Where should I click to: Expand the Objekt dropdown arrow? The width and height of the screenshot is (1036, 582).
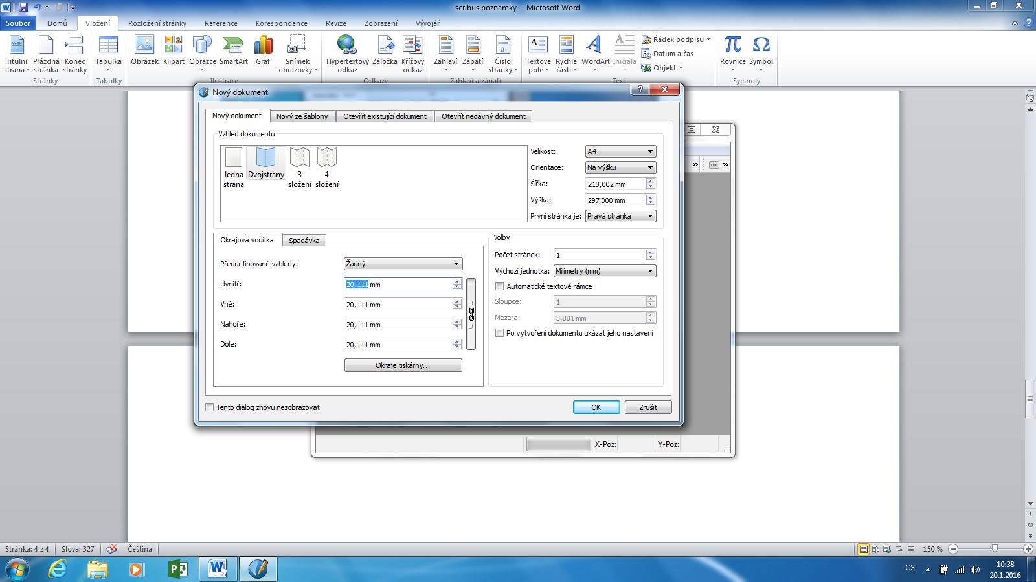click(x=681, y=68)
